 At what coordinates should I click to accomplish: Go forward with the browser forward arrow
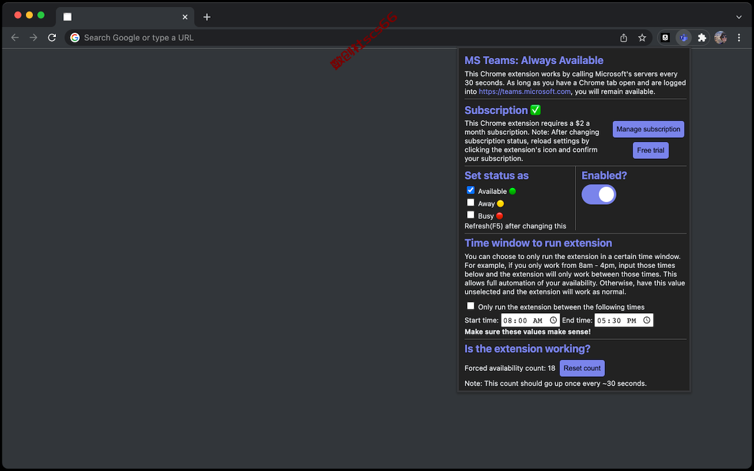point(34,38)
